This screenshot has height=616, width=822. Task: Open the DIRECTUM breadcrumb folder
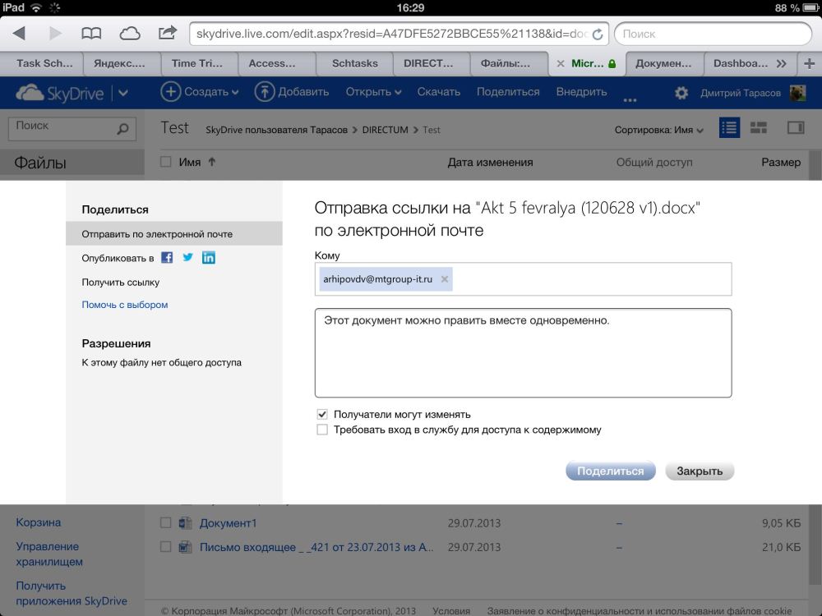tap(386, 130)
